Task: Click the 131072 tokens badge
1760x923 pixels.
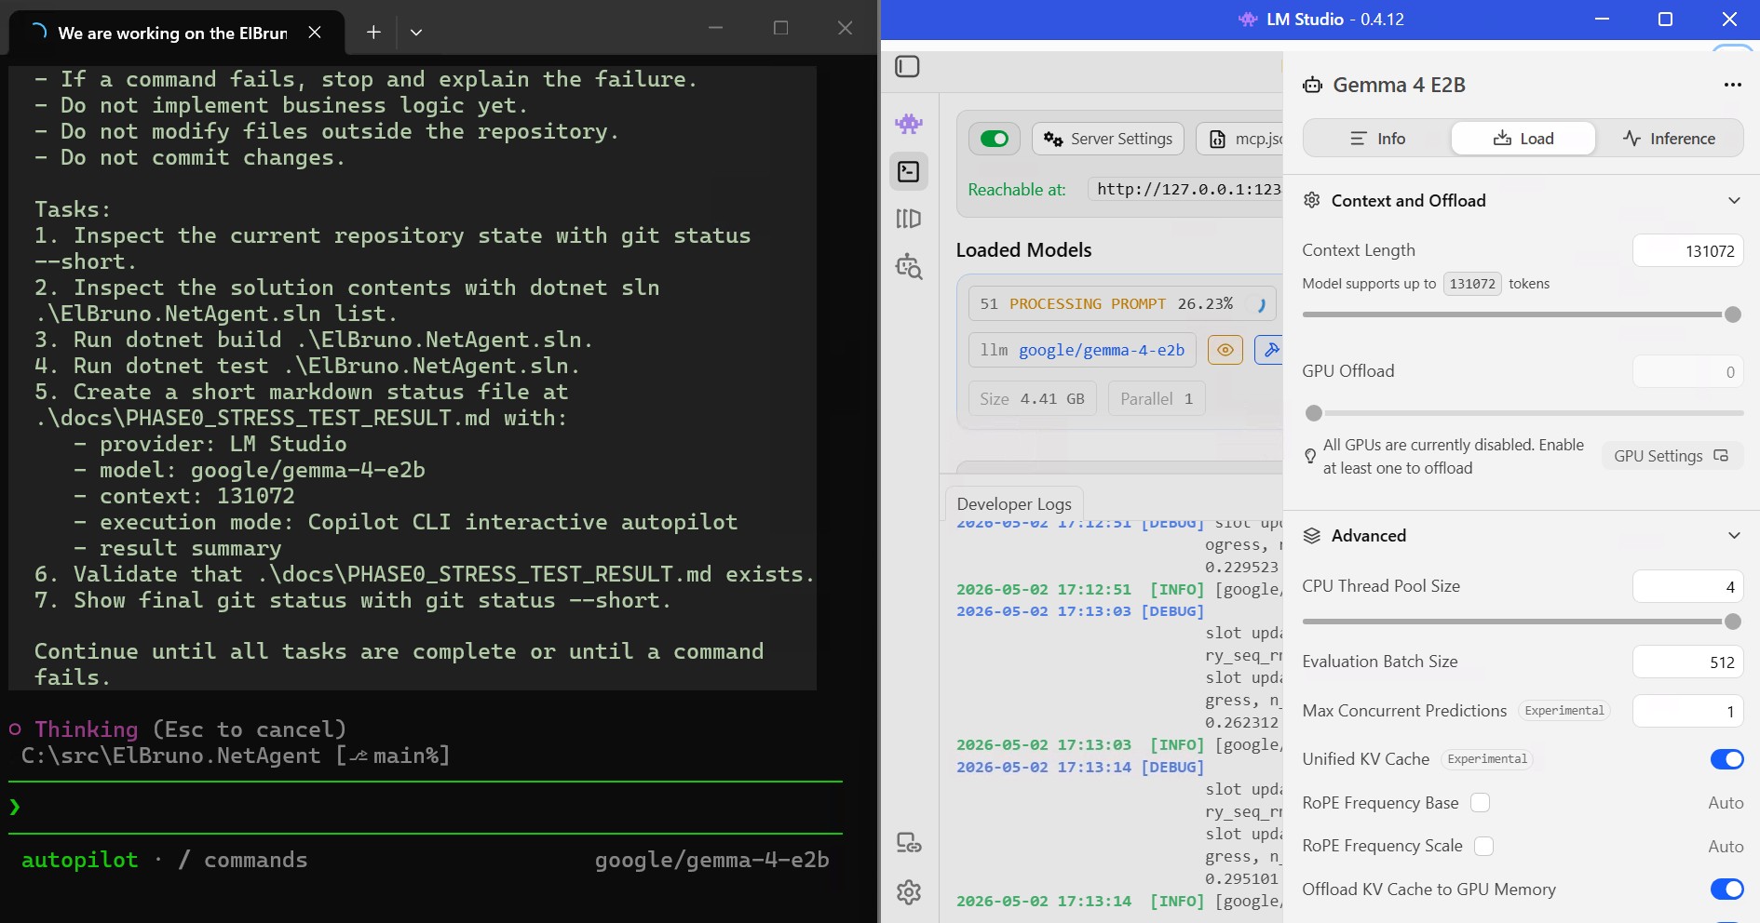Action: click(x=1472, y=284)
